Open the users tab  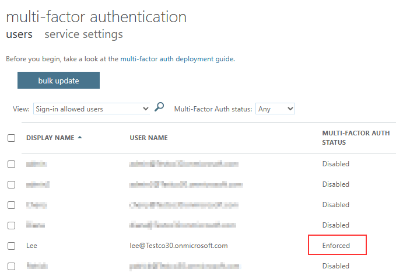[19, 34]
